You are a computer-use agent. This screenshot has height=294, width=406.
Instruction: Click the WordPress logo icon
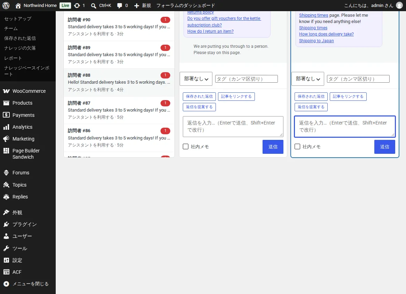point(6,6)
